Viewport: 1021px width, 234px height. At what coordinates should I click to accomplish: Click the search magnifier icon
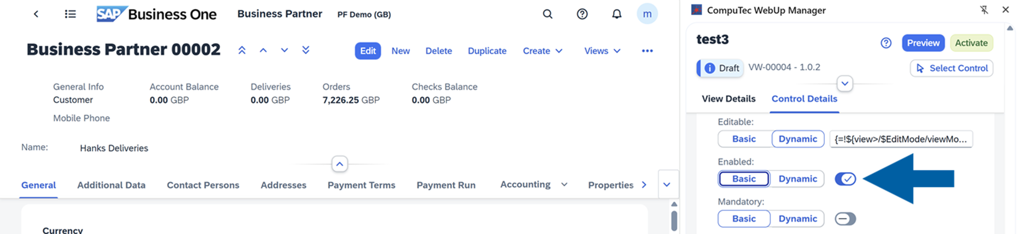(x=547, y=14)
